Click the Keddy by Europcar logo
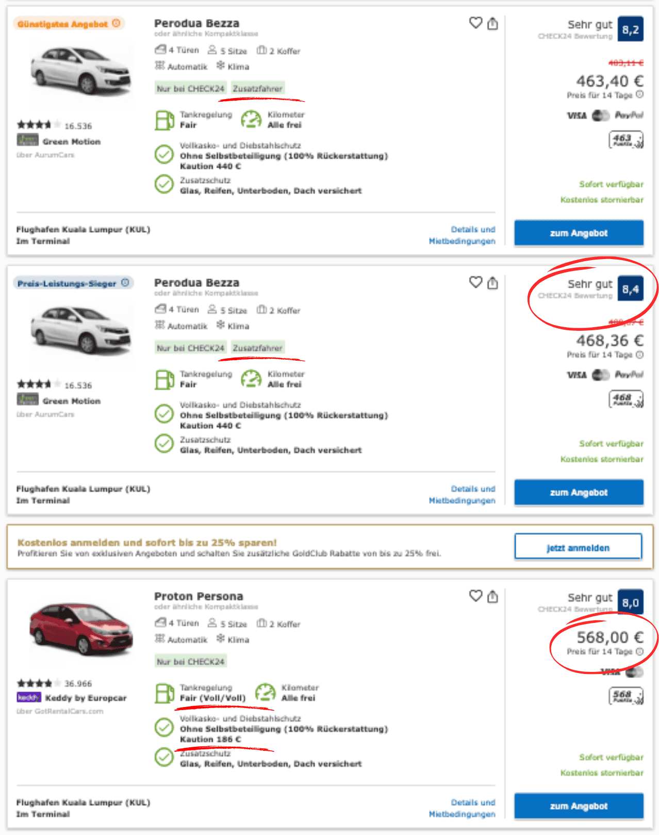The image size is (659, 835). [29, 697]
